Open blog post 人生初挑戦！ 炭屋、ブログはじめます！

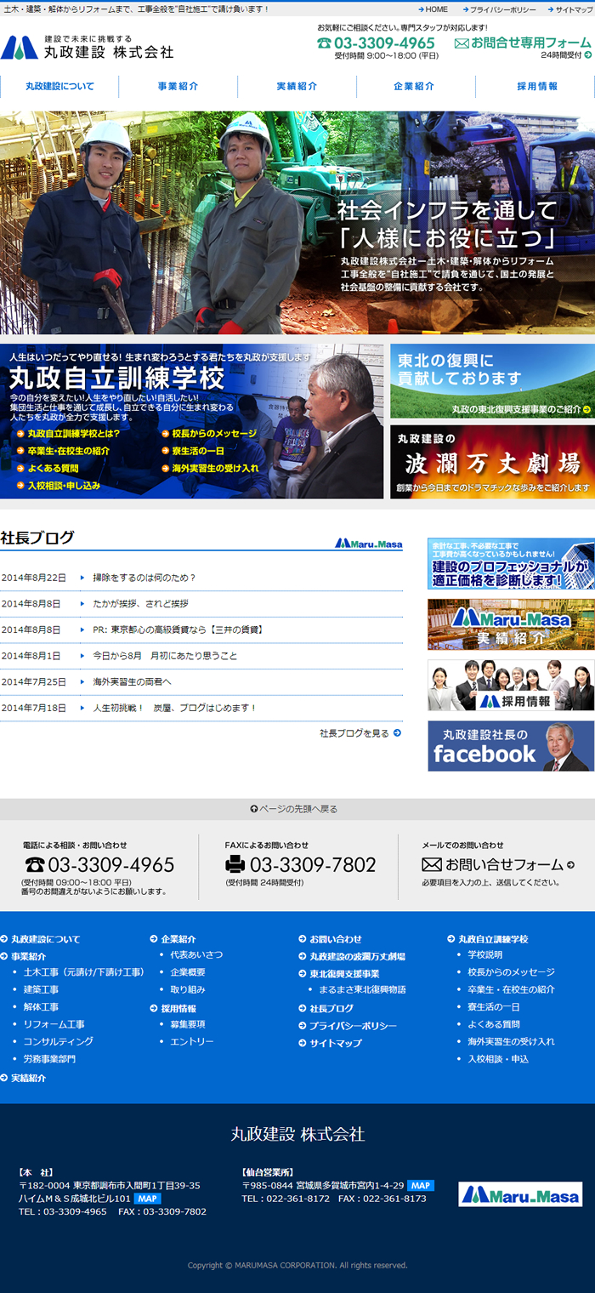pos(174,708)
